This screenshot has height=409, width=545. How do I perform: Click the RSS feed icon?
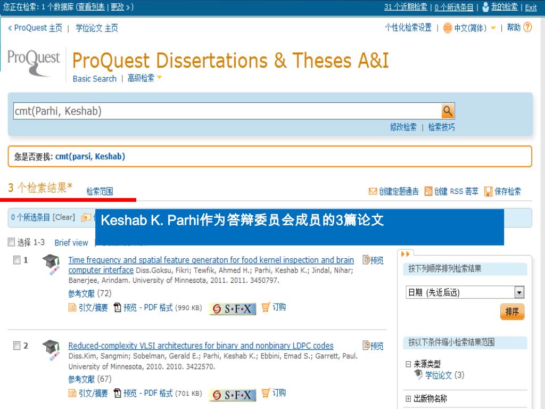coord(428,191)
